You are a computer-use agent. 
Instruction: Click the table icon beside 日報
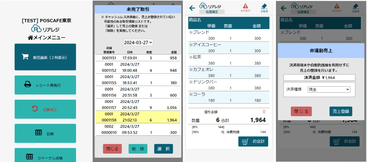tap(38, 133)
